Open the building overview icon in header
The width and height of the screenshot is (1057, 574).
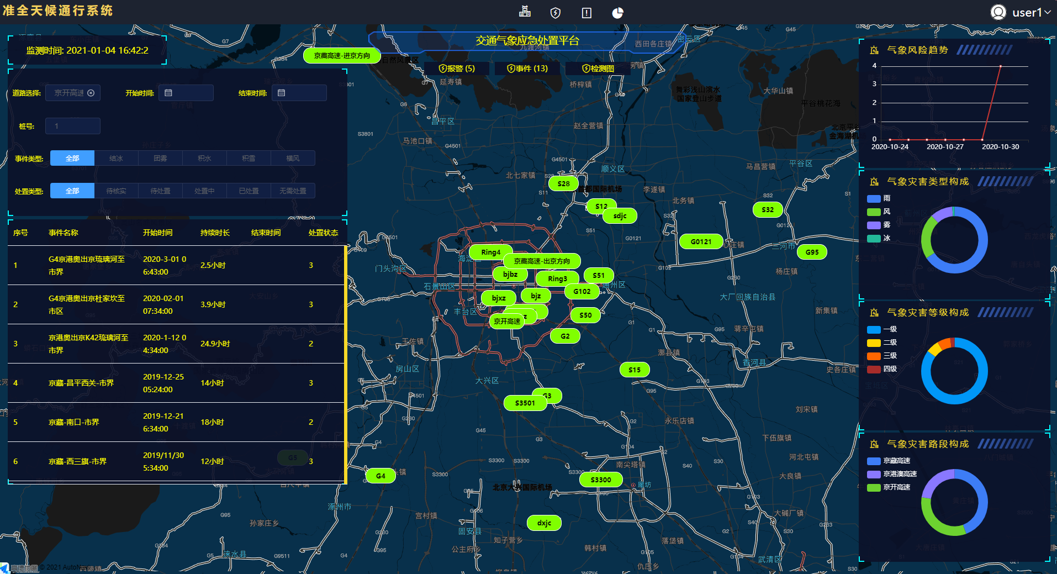tap(525, 12)
